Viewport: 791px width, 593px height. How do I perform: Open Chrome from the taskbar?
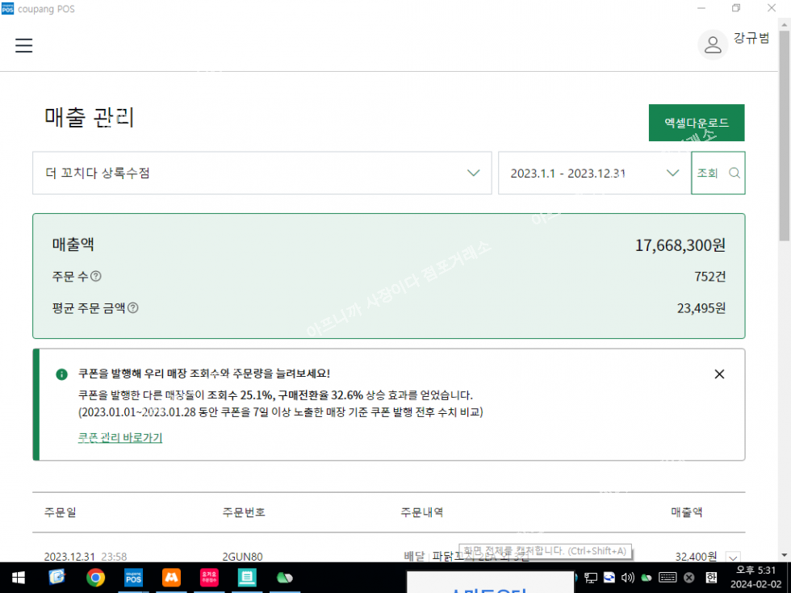[95, 578]
